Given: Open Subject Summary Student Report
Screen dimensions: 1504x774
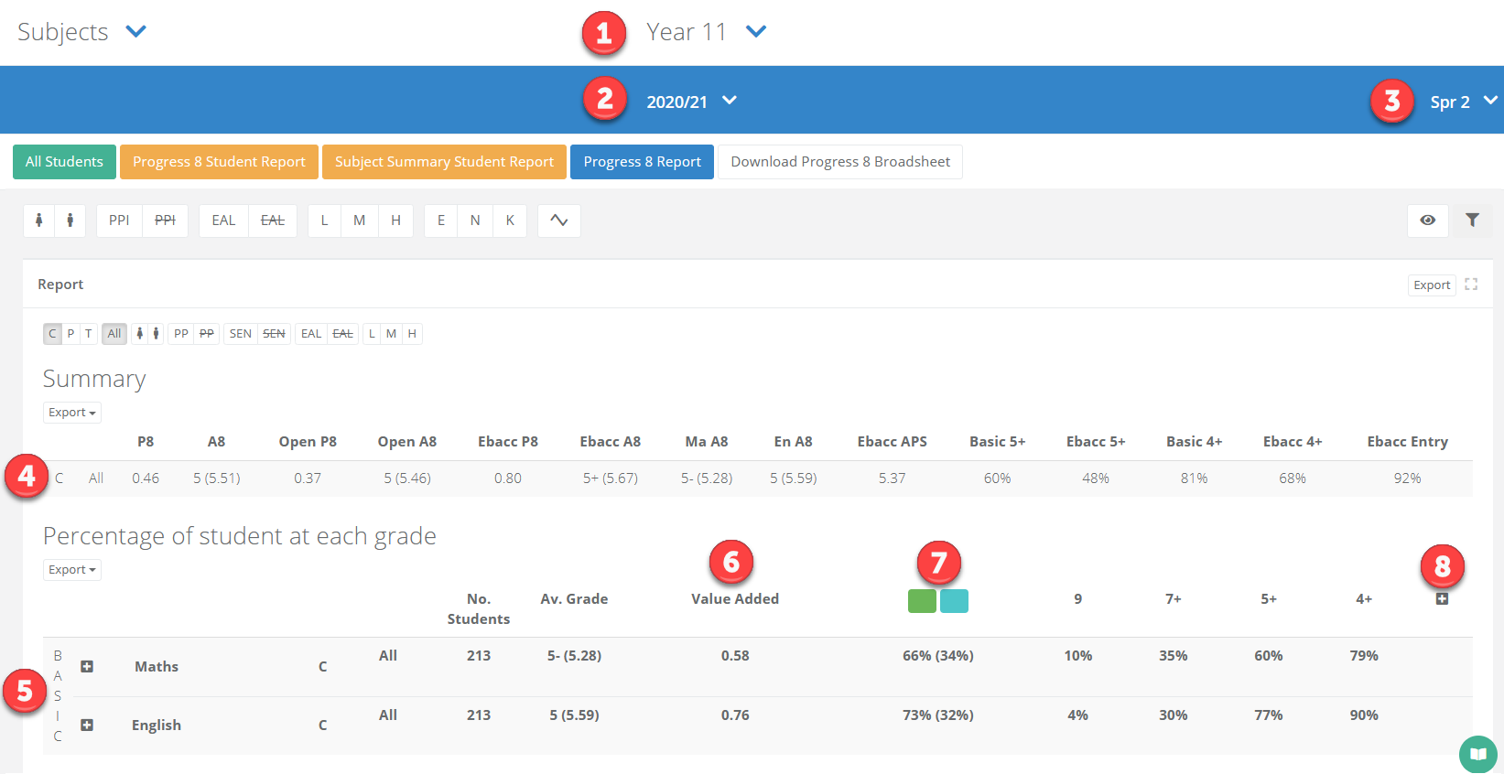Looking at the screenshot, I should click(444, 162).
